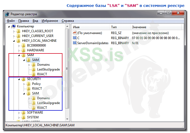Image resolution: width=190 pixels, height=133 pixels.
Task: Select LastSkuUpgrade under HKEY_LOCAL_MACHINE\SAM\SAM
Action: (x=48, y=69)
